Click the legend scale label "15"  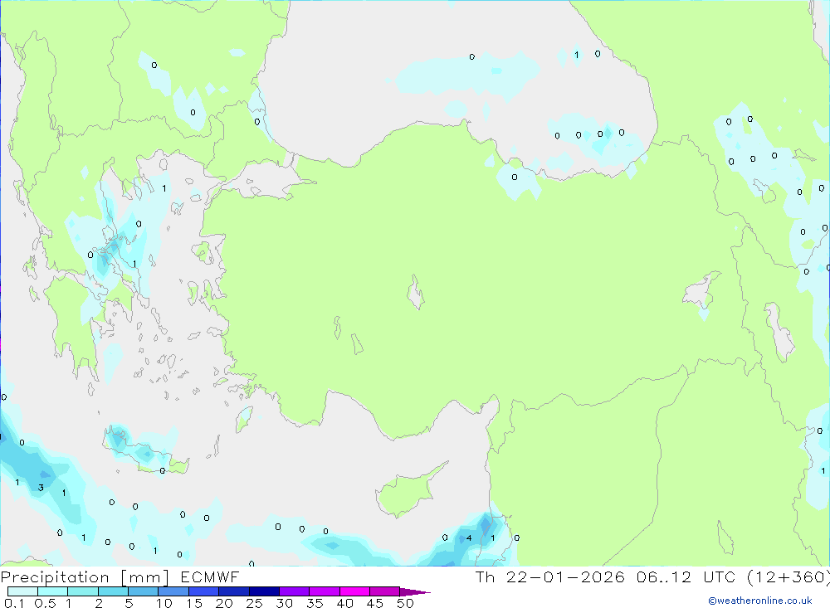[194, 603]
